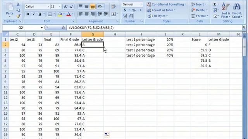Click into the formula bar VLOOKUP text
248x139 pixels.
click(x=91, y=28)
